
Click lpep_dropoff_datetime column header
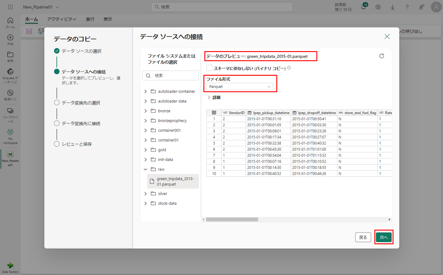pyautogui.click(x=314, y=113)
